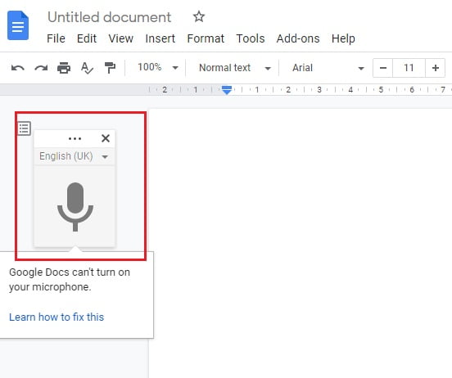Open the English (UK) language dropdown

(x=75, y=156)
